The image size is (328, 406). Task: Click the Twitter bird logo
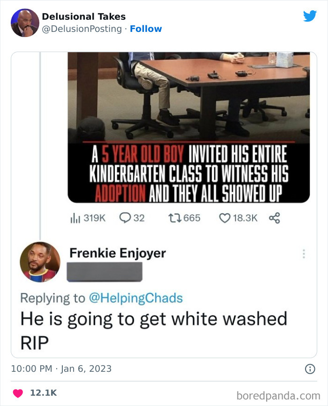[310, 15]
